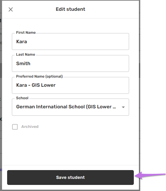This screenshot has height=191, width=166.
Task: Close the Edit student dialog
Action: point(11,9)
